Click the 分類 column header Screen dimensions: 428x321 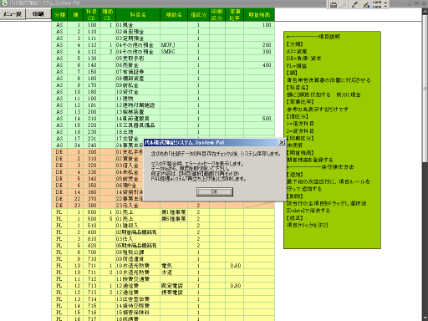coord(59,15)
